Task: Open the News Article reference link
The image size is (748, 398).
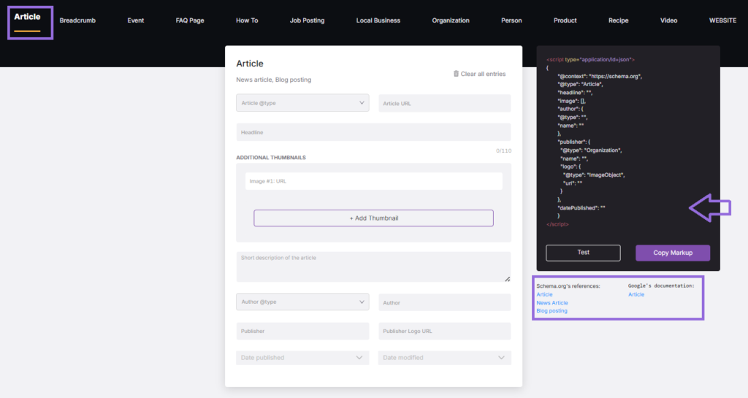Action: [x=552, y=302]
